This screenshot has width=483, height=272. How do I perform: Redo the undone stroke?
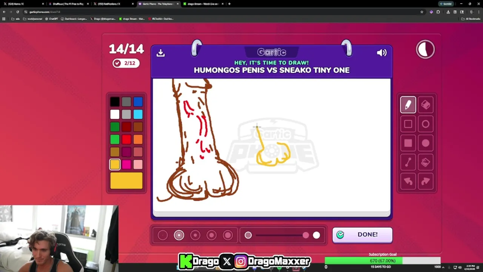click(426, 181)
